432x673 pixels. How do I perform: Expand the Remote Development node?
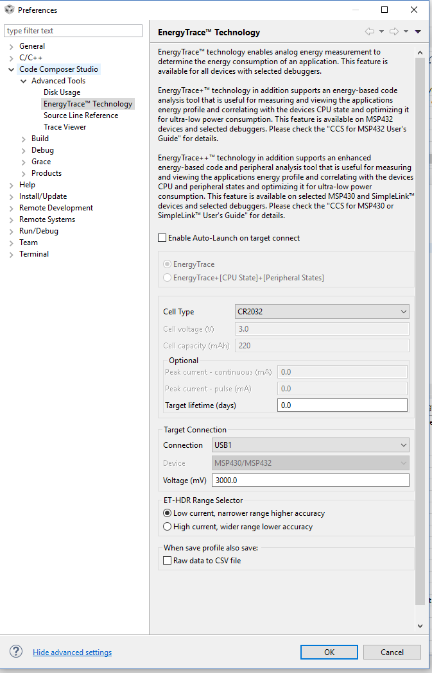[x=11, y=208]
